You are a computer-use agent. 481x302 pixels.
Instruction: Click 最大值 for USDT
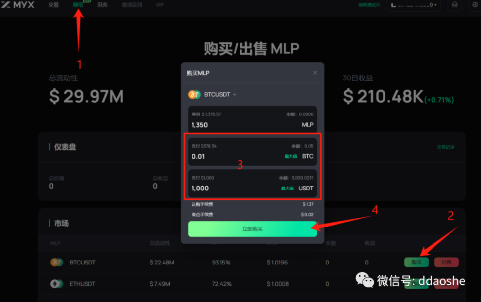click(288, 189)
